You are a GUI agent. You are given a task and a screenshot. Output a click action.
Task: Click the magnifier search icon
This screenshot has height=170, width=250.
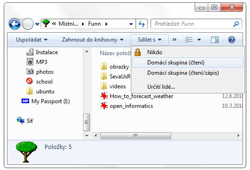pyautogui.click(x=236, y=24)
